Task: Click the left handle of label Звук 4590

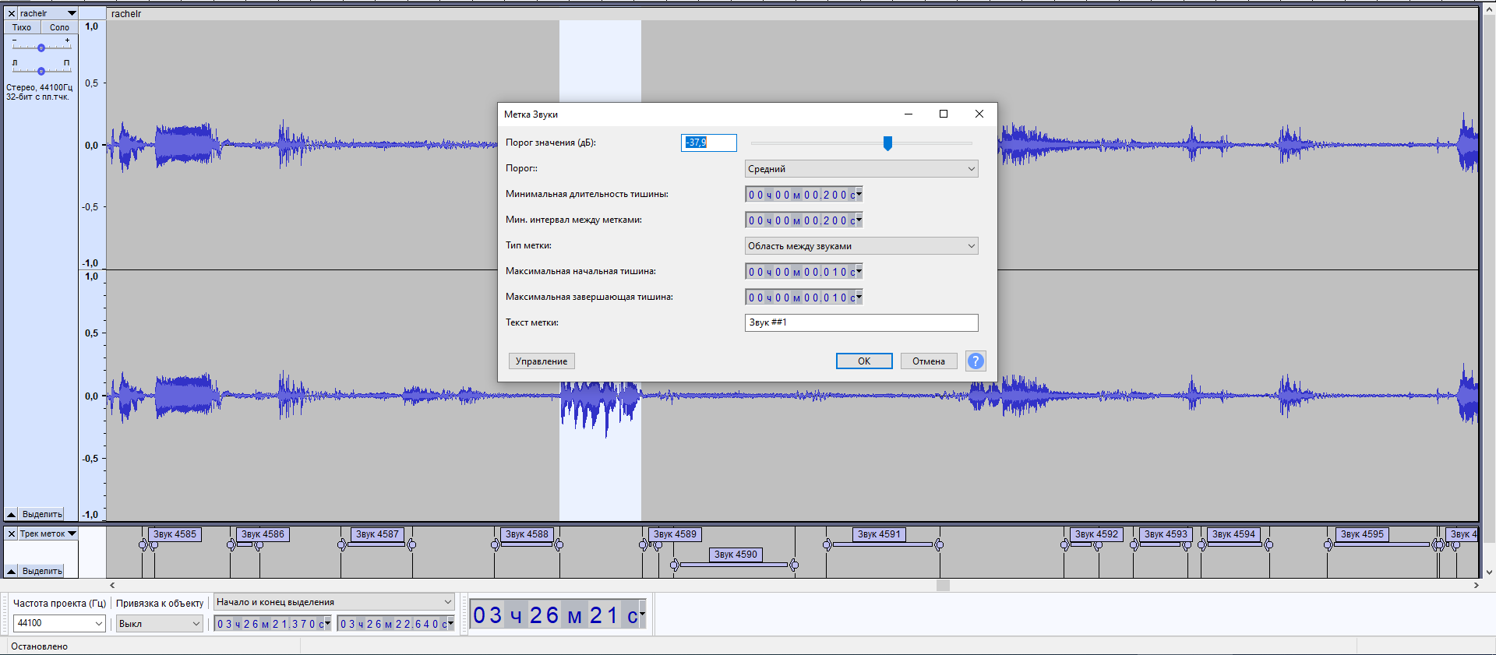Action: point(675,565)
